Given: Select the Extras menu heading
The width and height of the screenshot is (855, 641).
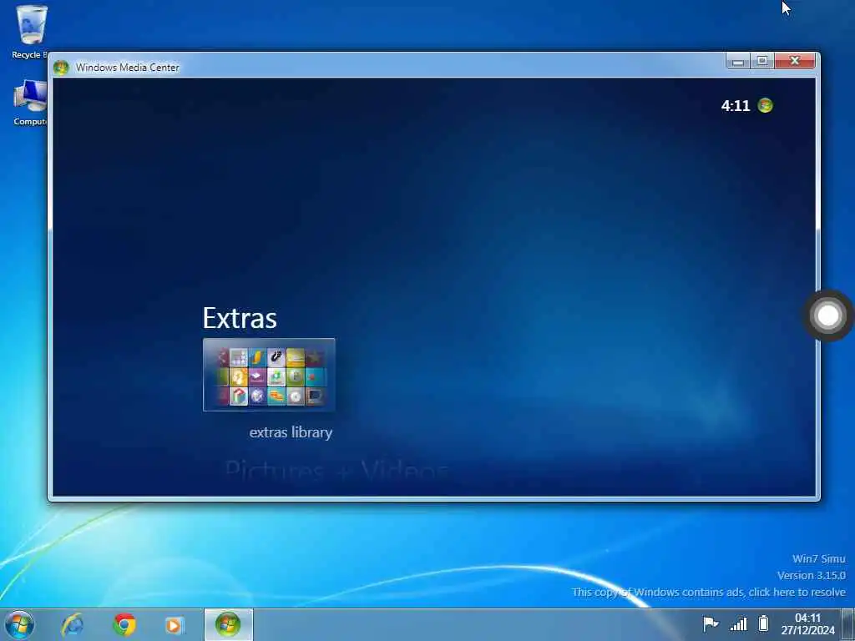Looking at the screenshot, I should [x=240, y=318].
